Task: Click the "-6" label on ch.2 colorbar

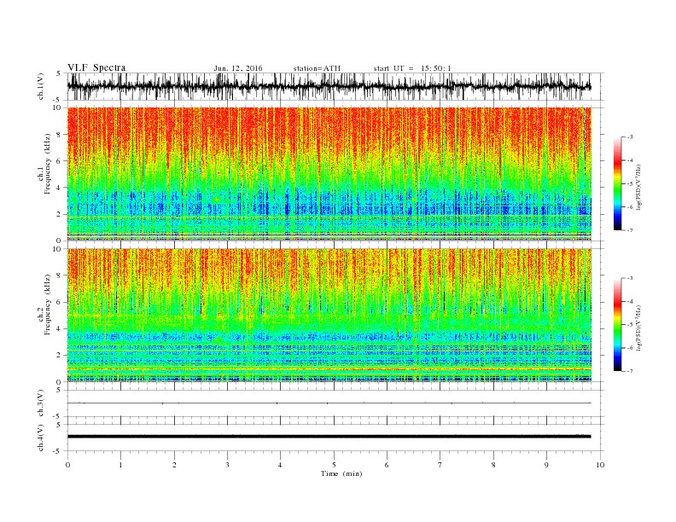Action: click(x=629, y=348)
